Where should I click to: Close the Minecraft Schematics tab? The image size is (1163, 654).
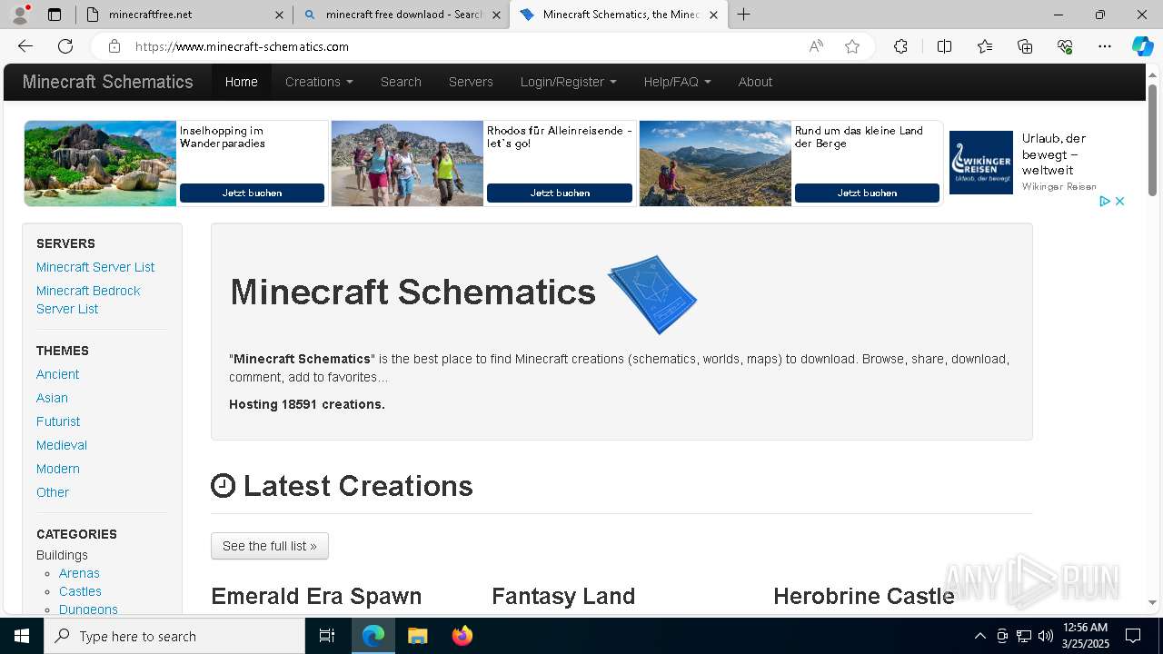point(713,15)
